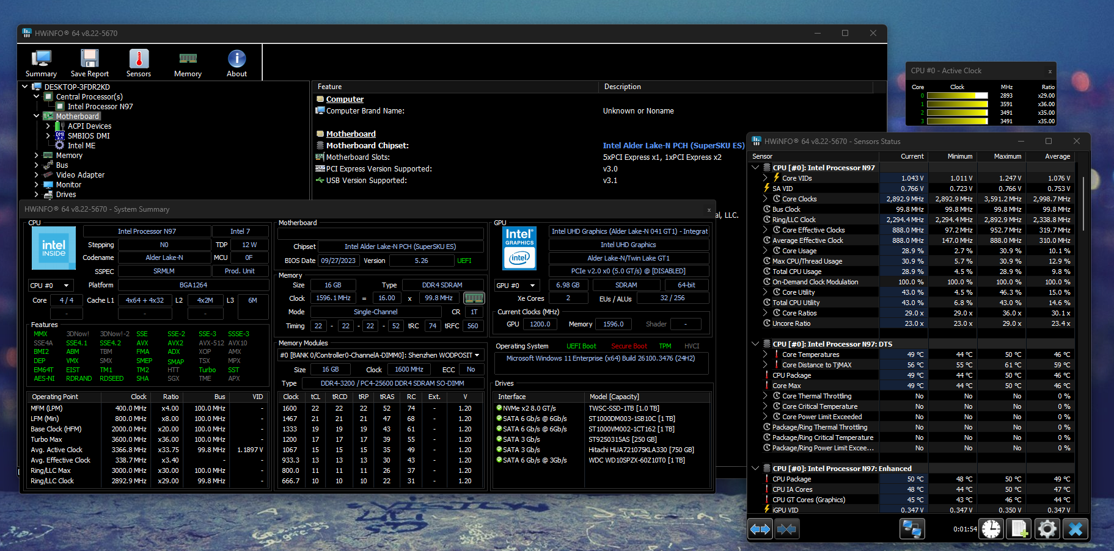
Task: Select Intel Processor N97 in the tree
Action: [100, 106]
